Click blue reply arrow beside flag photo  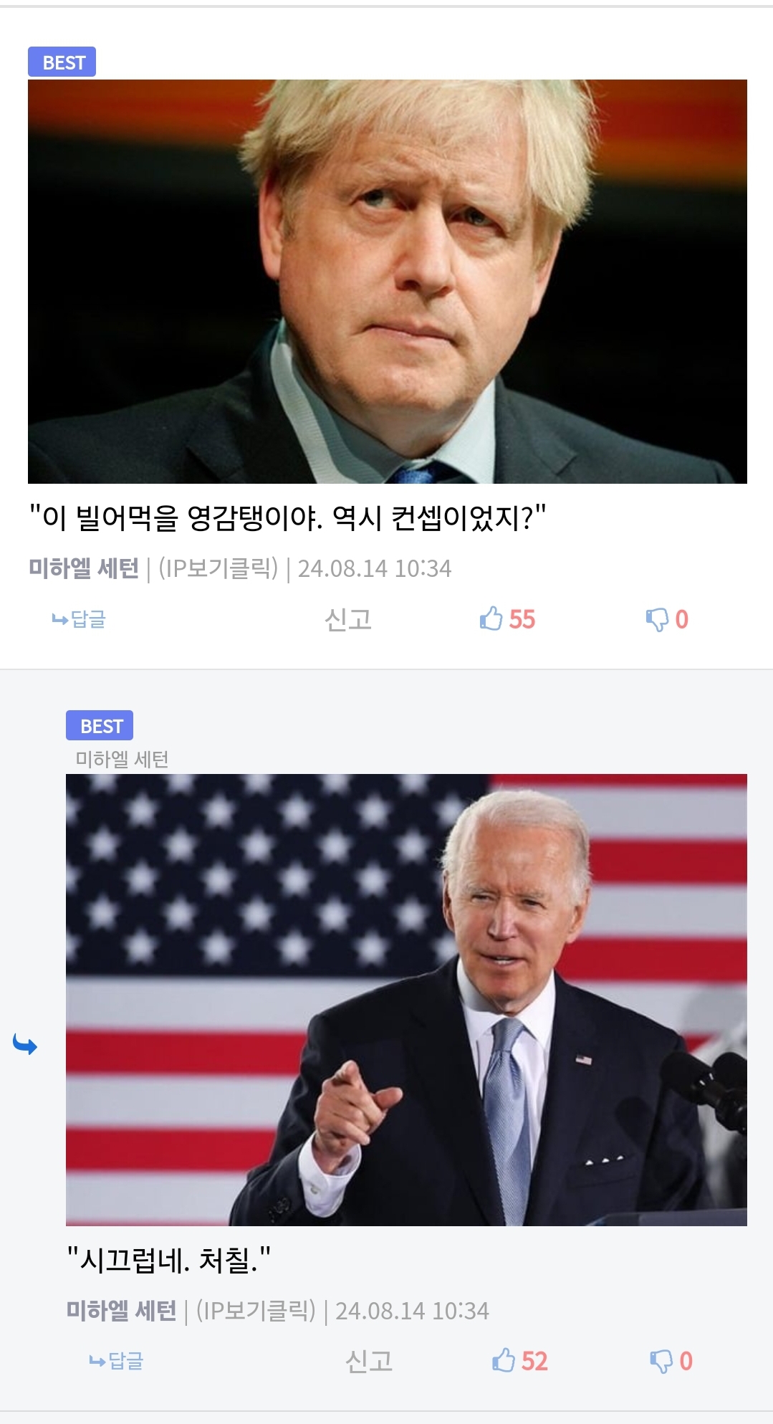tap(25, 1045)
